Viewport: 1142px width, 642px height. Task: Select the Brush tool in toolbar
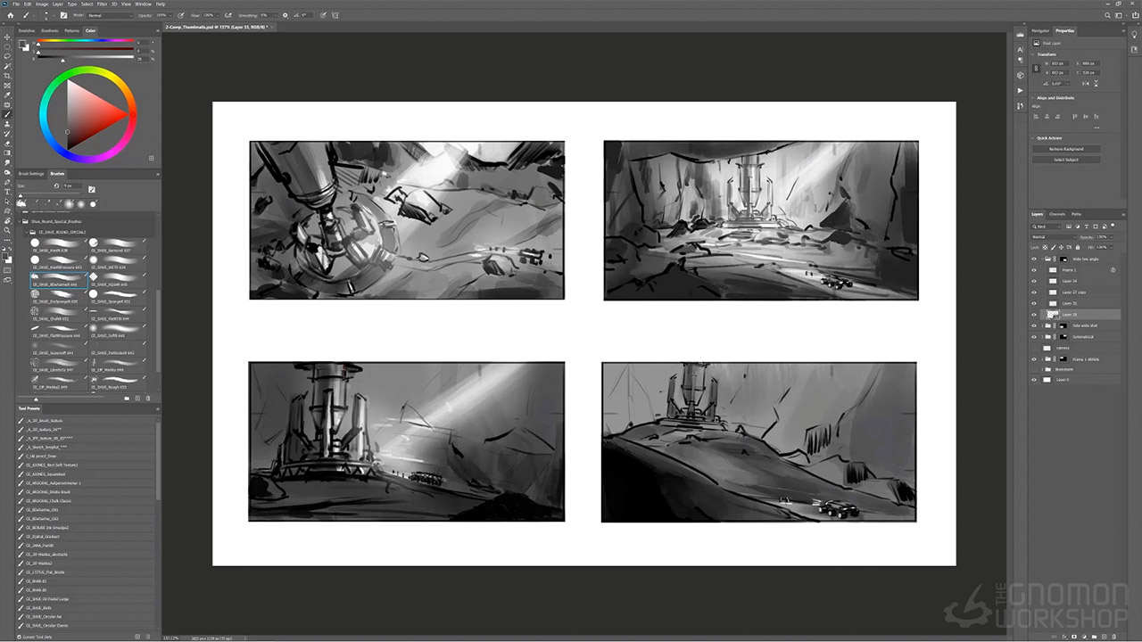(8, 114)
